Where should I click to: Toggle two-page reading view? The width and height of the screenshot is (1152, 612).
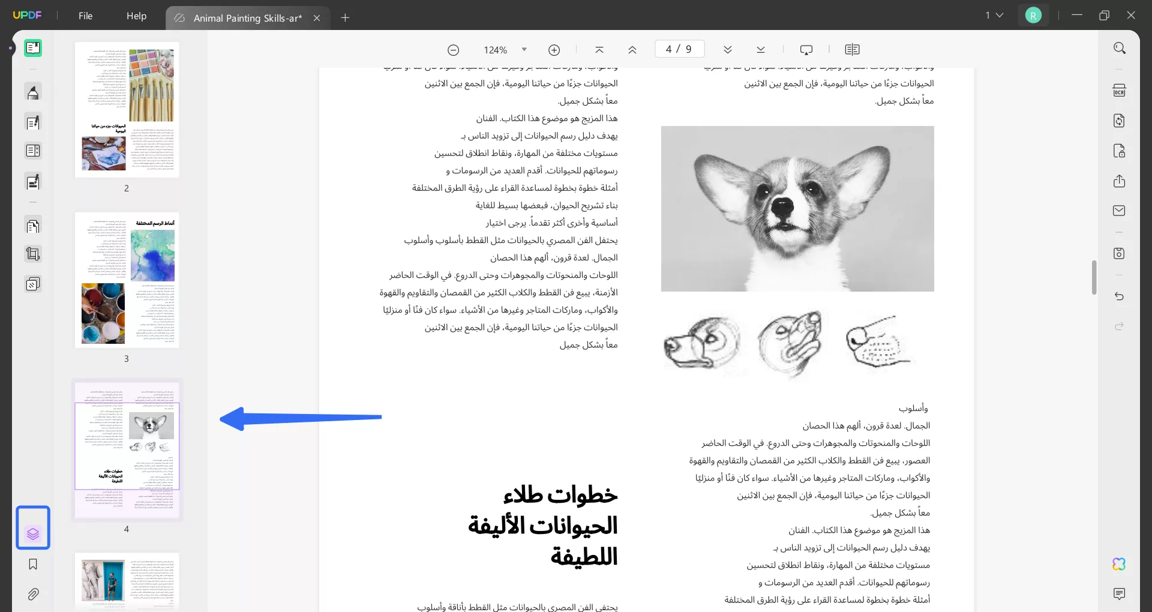[852, 49]
